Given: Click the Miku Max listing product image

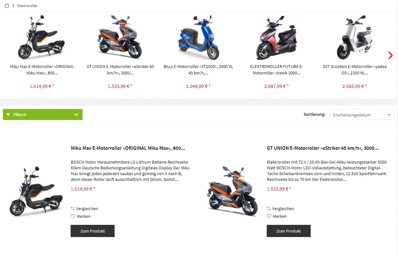Looking at the screenshot, I should 37,191.
